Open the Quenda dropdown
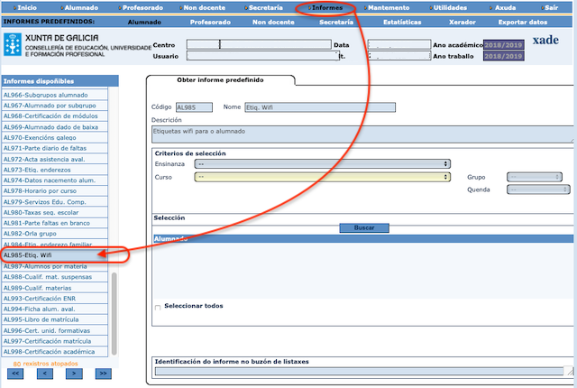The height and width of the screenshot is (388, 577). click(x=538, y=189)
